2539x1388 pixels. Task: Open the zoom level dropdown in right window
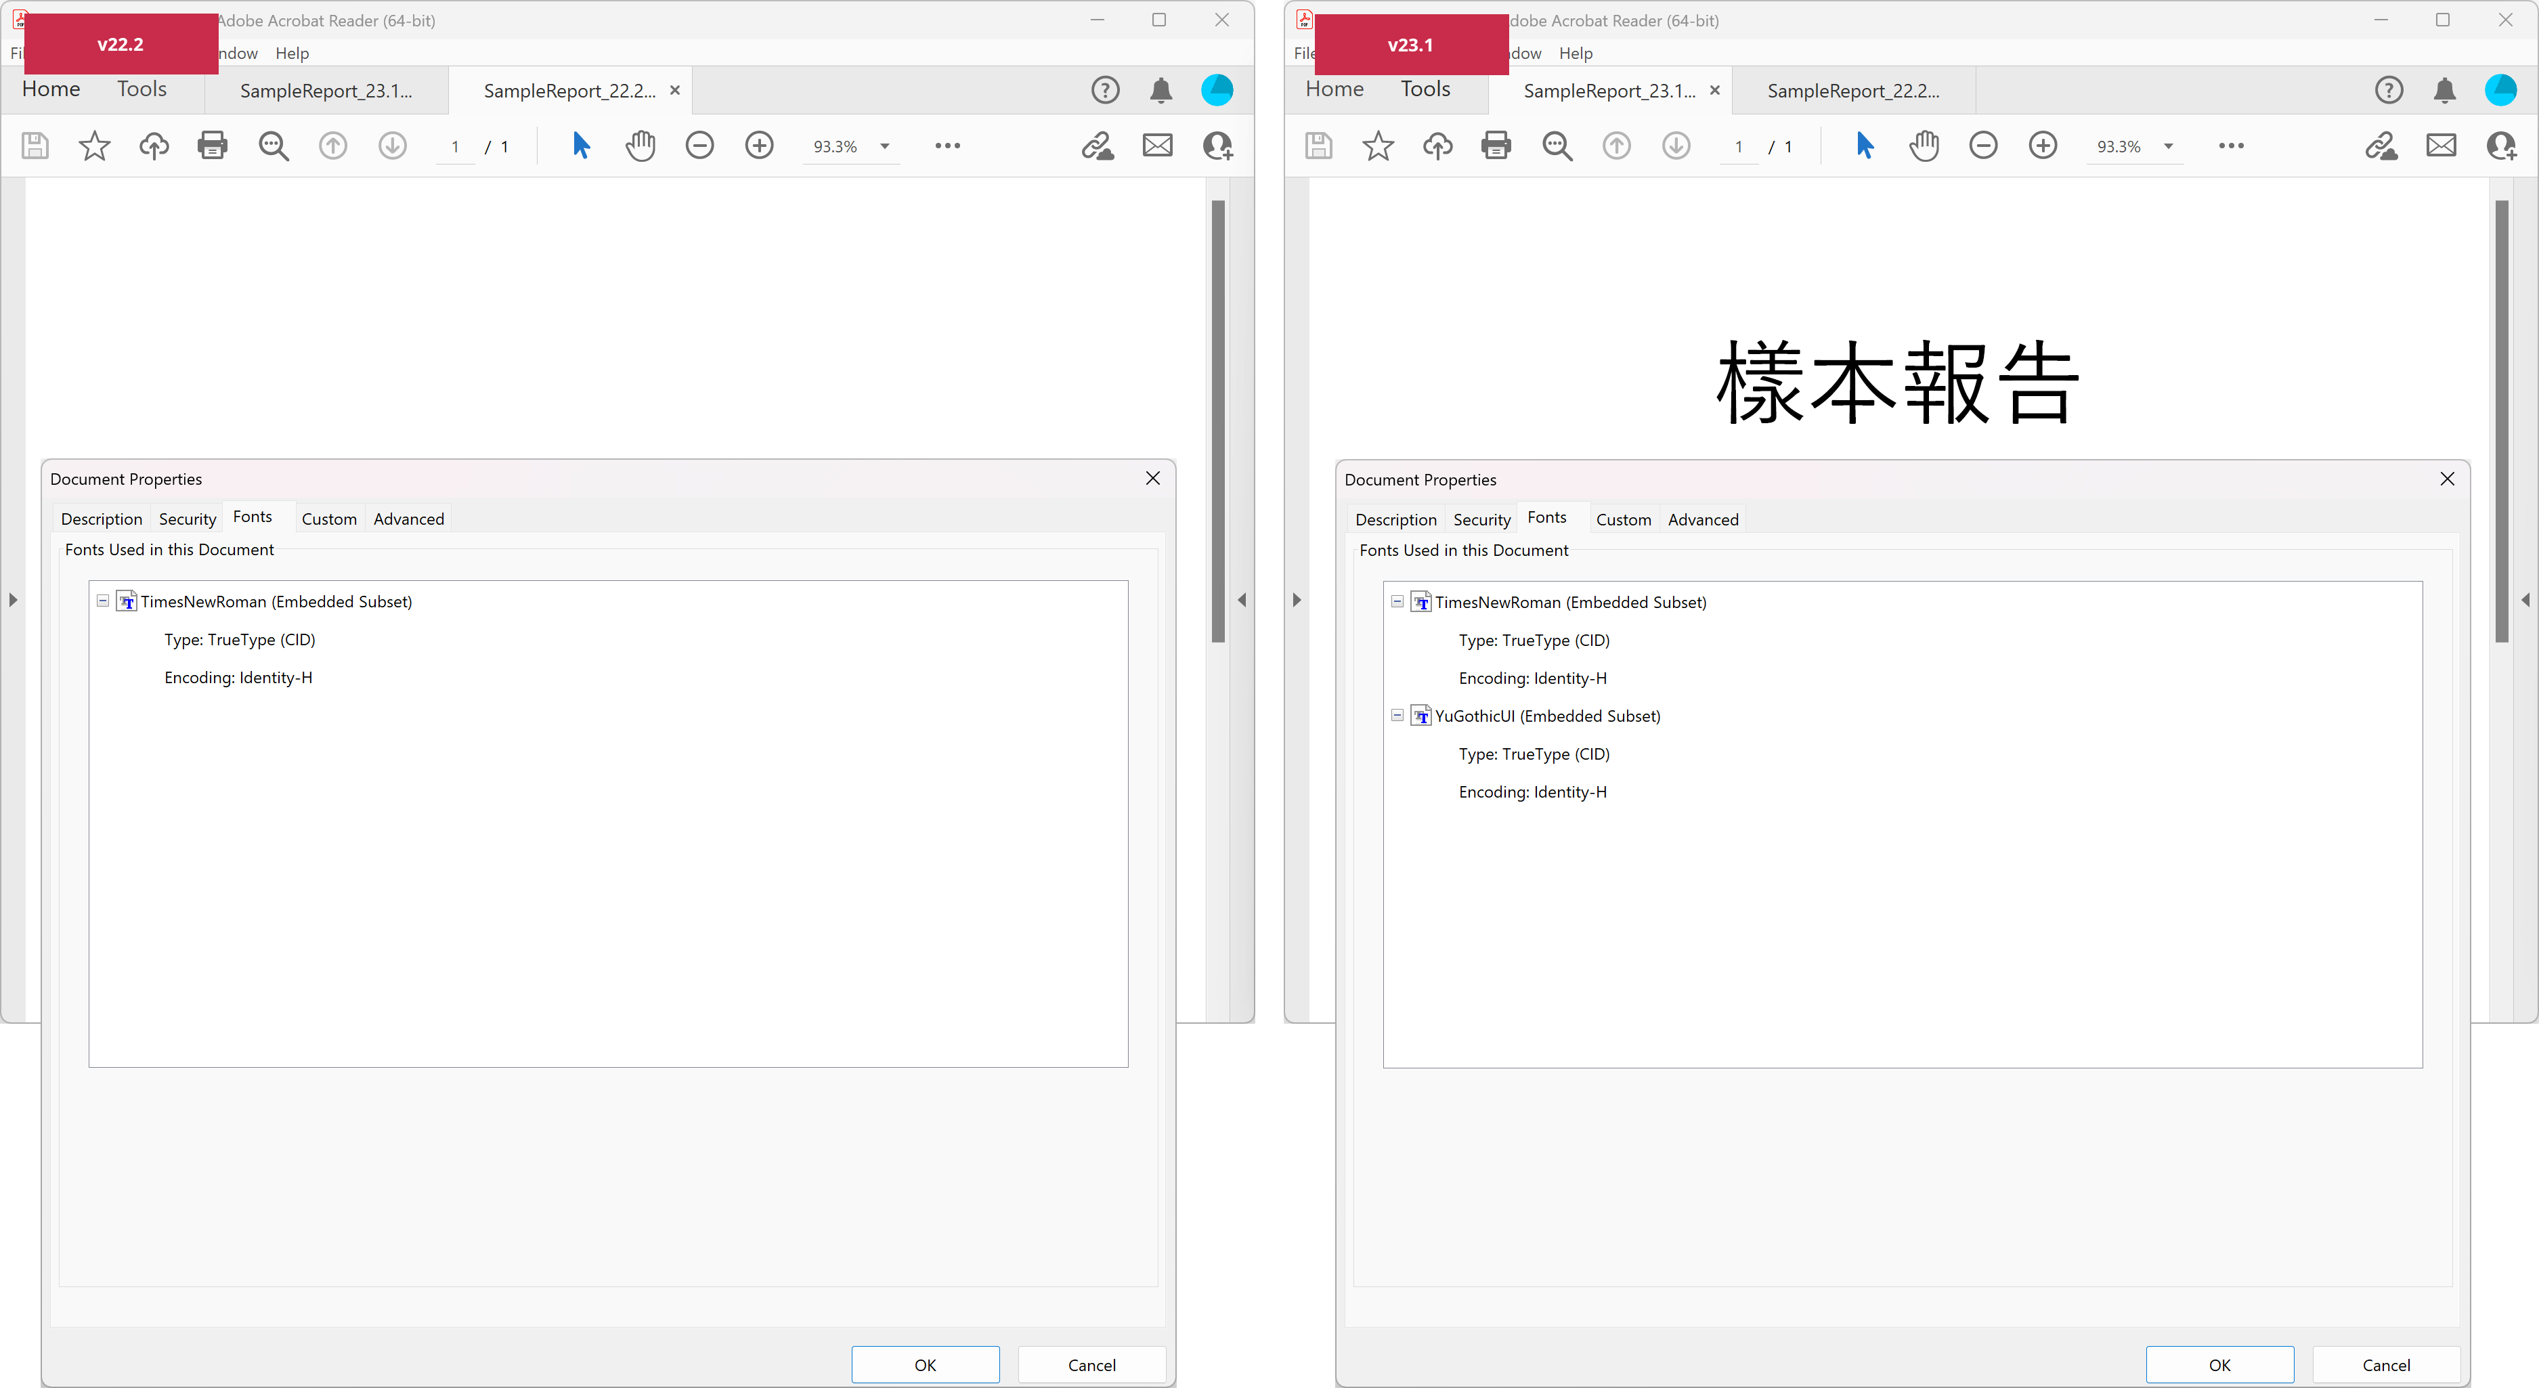coord(2169,147)
